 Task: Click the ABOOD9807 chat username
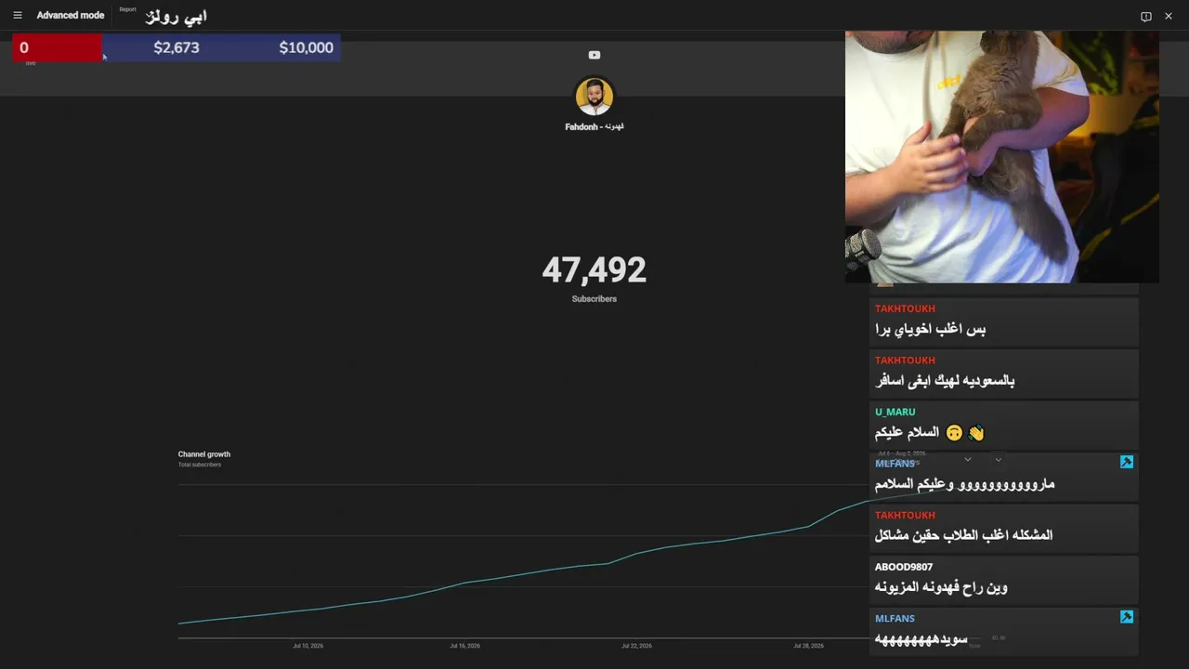(904, 567)
